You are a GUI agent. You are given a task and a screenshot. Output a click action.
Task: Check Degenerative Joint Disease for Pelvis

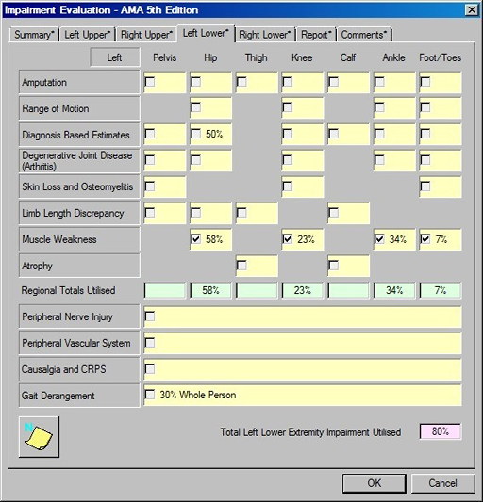pyautogui.click(x=150, y=160)
